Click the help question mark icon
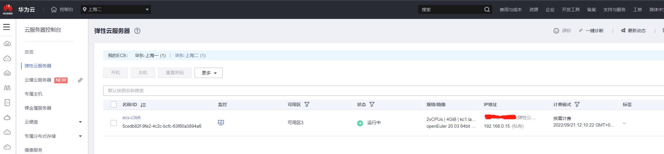The width and height of the screenshot is (664, 154). click(x=137, y=31)
